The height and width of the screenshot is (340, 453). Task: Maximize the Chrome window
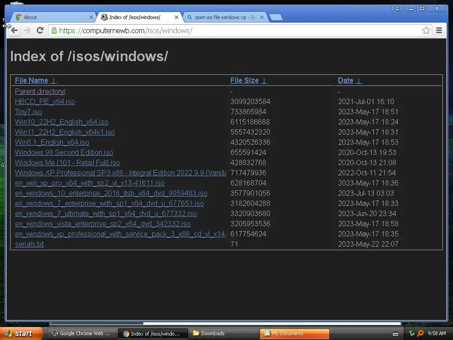point(422,8)
